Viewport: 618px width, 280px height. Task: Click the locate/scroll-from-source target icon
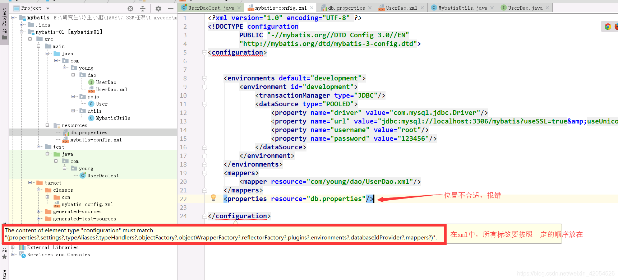(130, 8)
